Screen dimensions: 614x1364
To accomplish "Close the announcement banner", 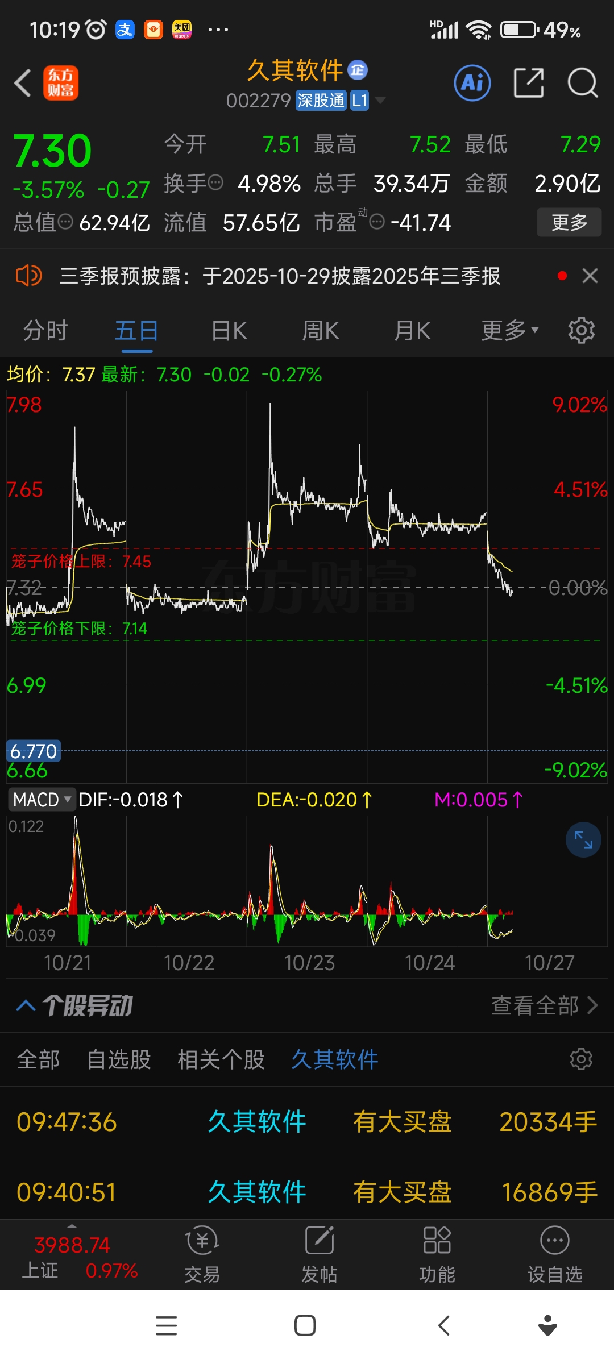I will coord(590,276).
